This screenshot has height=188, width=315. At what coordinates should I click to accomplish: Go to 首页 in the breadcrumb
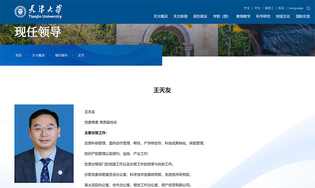pyautogui.click(x=18, y=55)
